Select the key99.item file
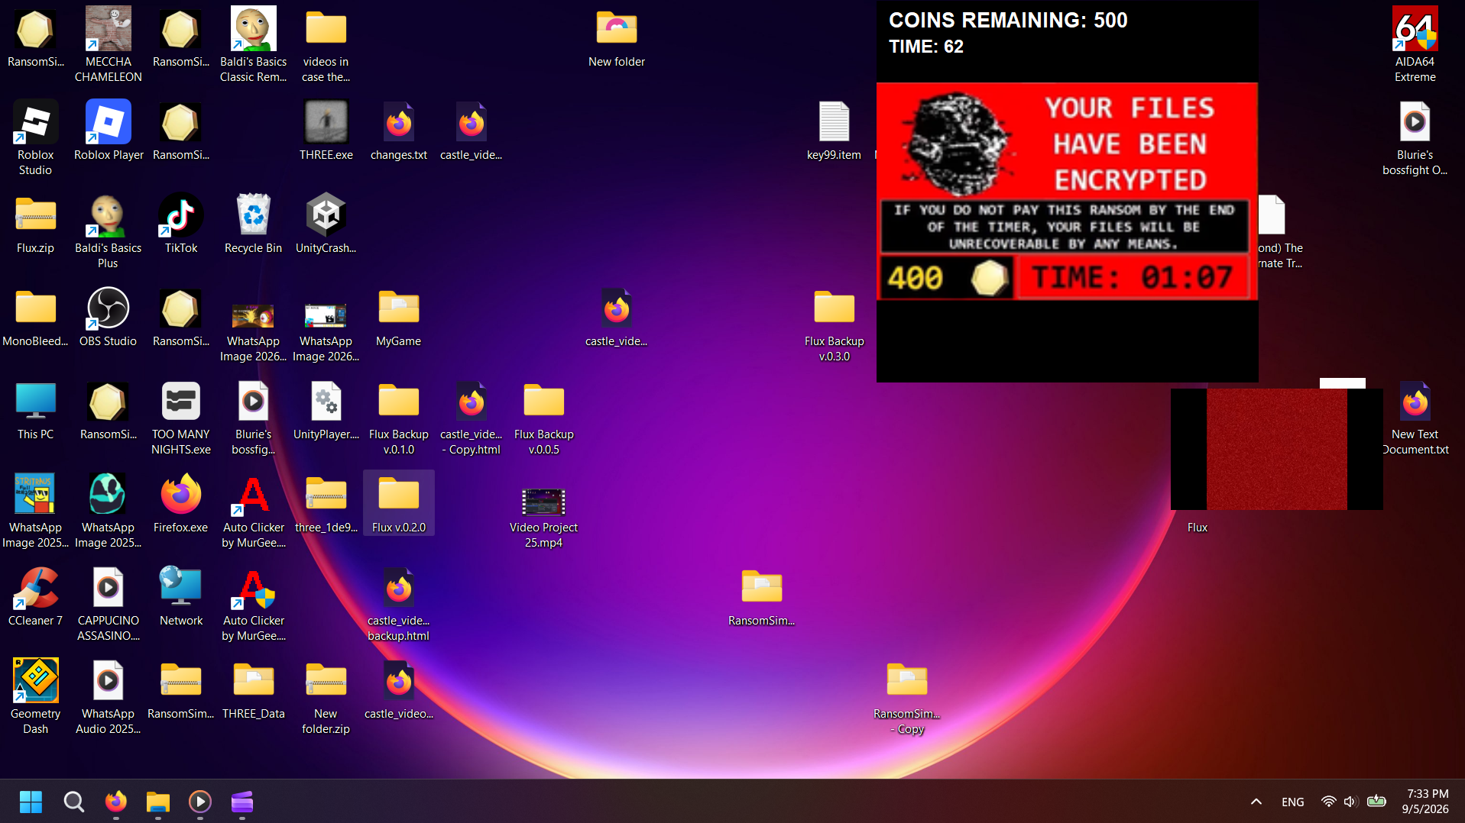This screenshot has width=1465, height=823. pyautogui.click(x=834, y=131)
